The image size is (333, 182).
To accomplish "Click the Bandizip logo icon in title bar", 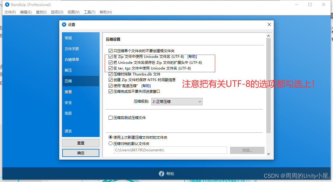I will (x=7, y=4).
